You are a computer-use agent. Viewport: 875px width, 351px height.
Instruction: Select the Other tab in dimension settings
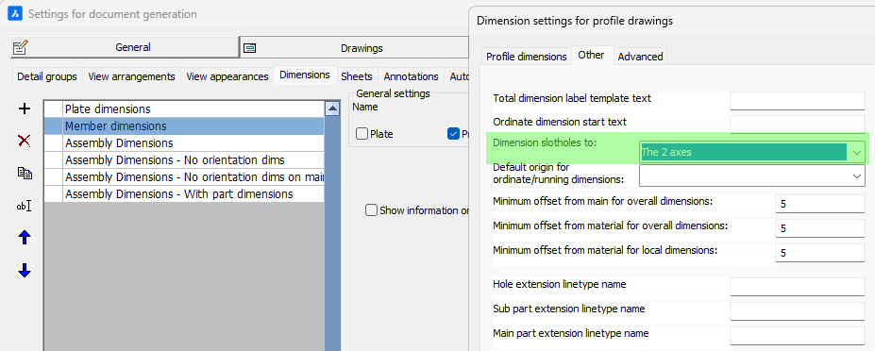tap(592, 55)
